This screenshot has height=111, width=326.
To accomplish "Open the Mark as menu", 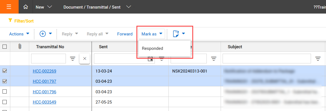I will [152, 34].
